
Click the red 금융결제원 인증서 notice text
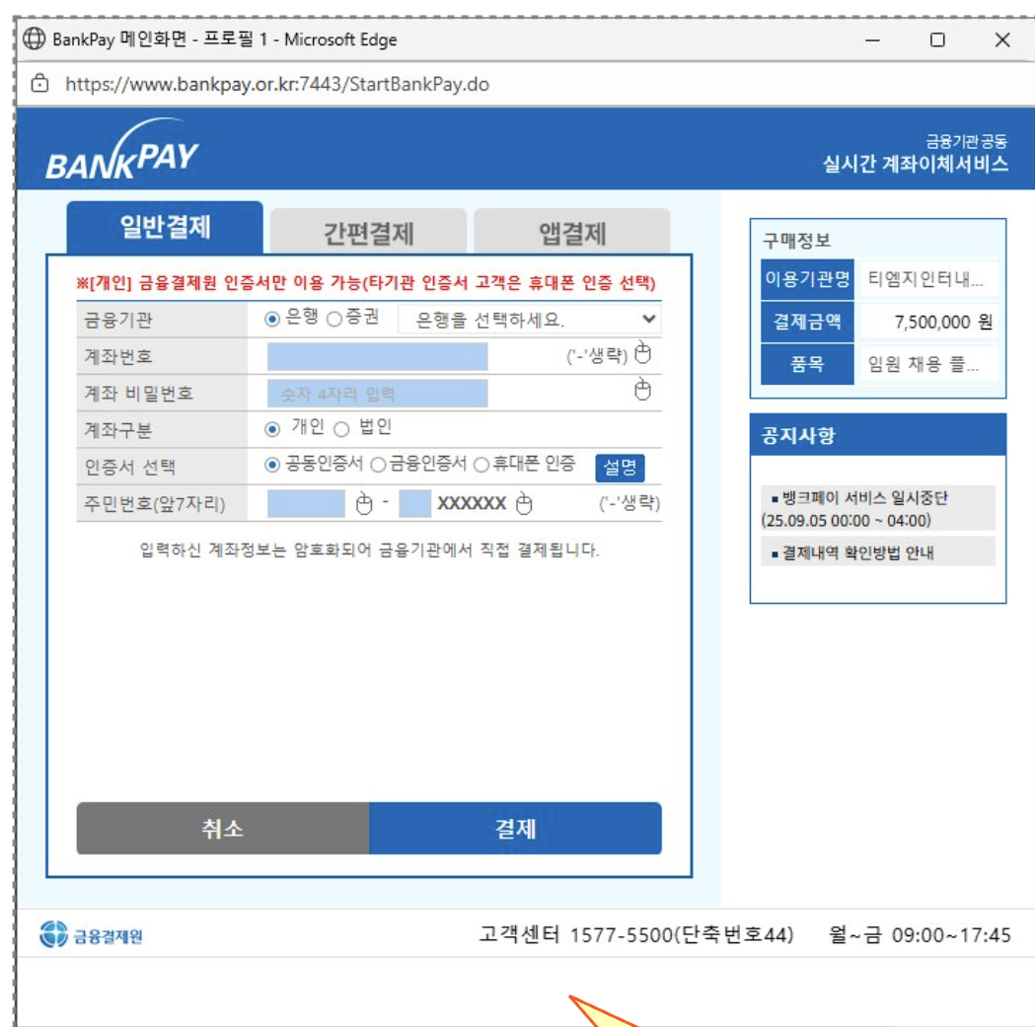(x=366, y=283)
